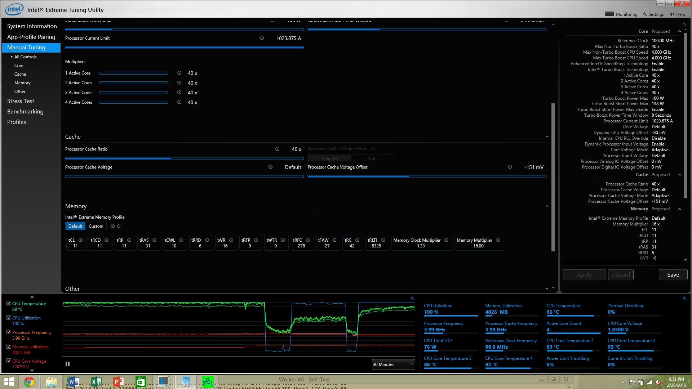Click the memory profile power/reset icon
Image resolution: width=692 pixels, height=389 pixels.
click(119, 226)
